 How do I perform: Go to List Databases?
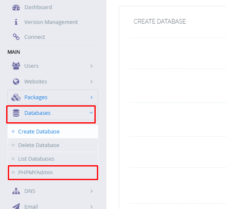[53, 159]
